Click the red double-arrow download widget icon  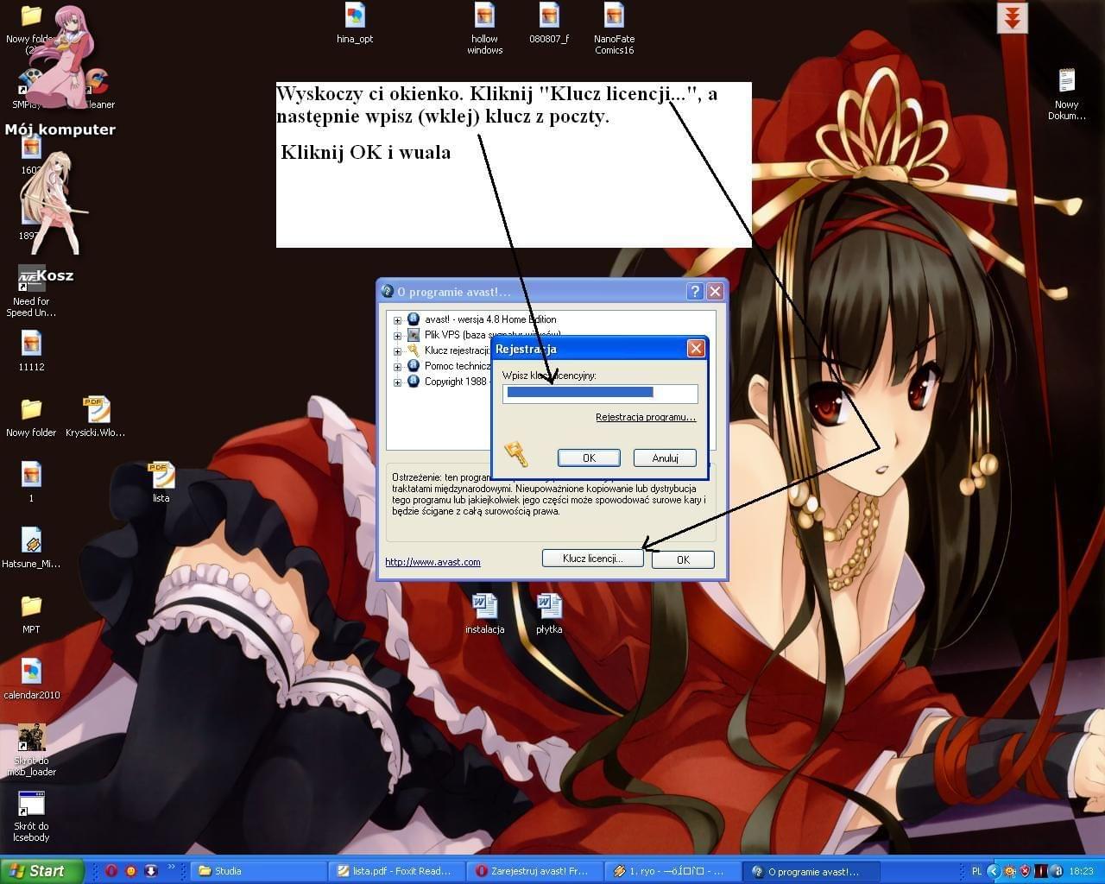[x=1013, y=17]
